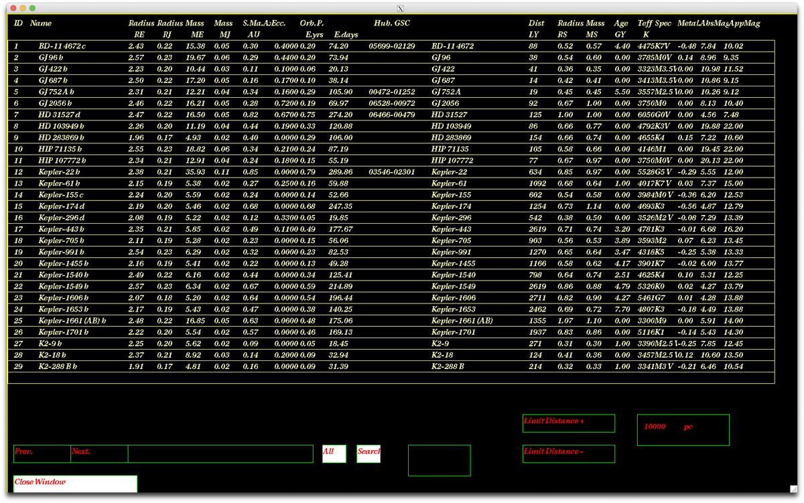This screenshot has height=503, width=804.
Task: Select planet Kepler-443 b
Action: pyautogui.click(x=391, y=228)
